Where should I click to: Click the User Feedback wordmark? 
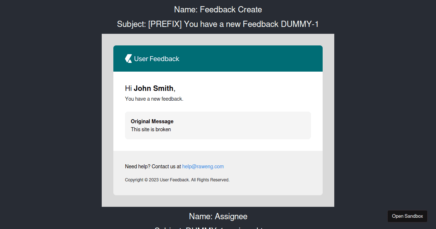tap(156, 59)
